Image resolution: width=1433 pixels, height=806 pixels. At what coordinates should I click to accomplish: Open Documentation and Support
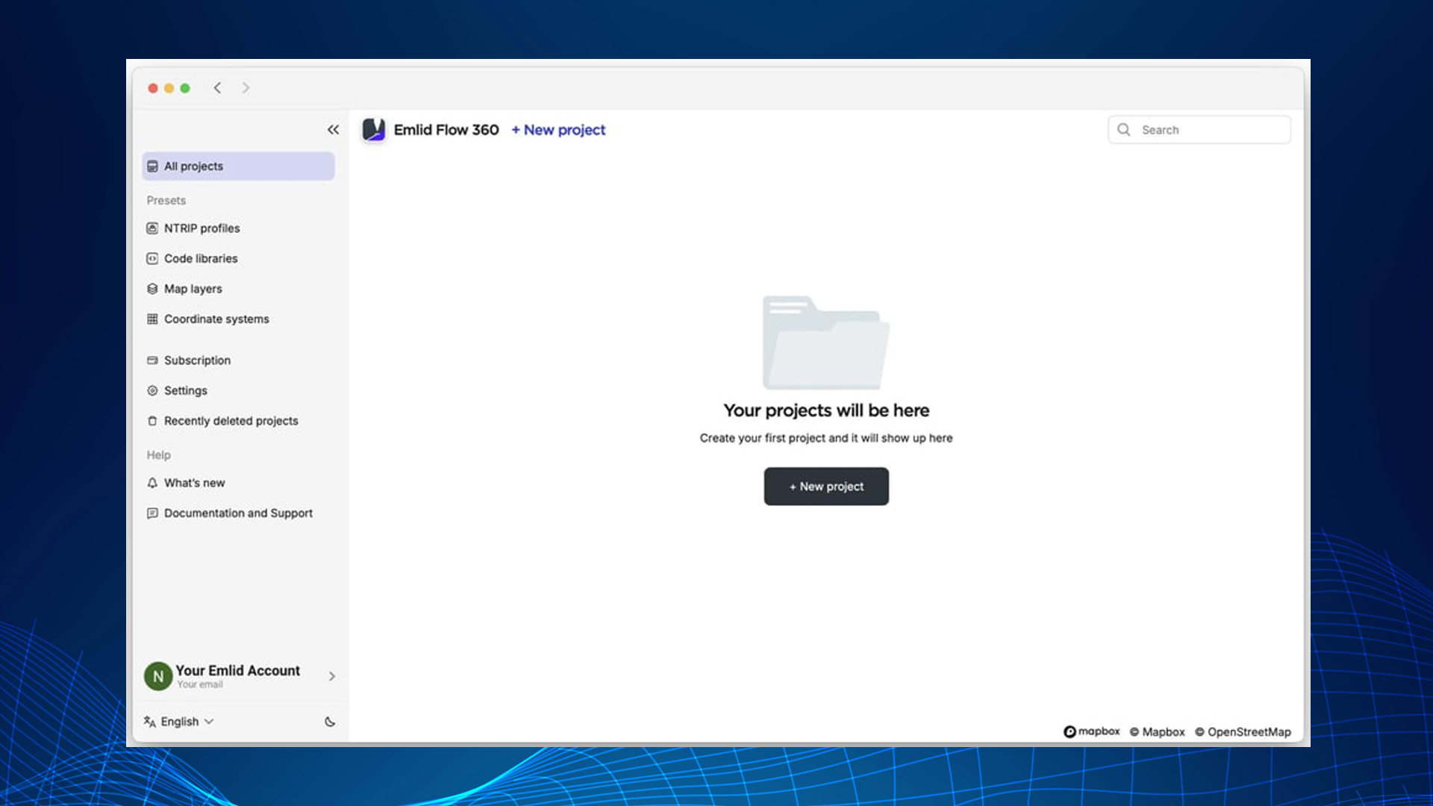point(238,513)
